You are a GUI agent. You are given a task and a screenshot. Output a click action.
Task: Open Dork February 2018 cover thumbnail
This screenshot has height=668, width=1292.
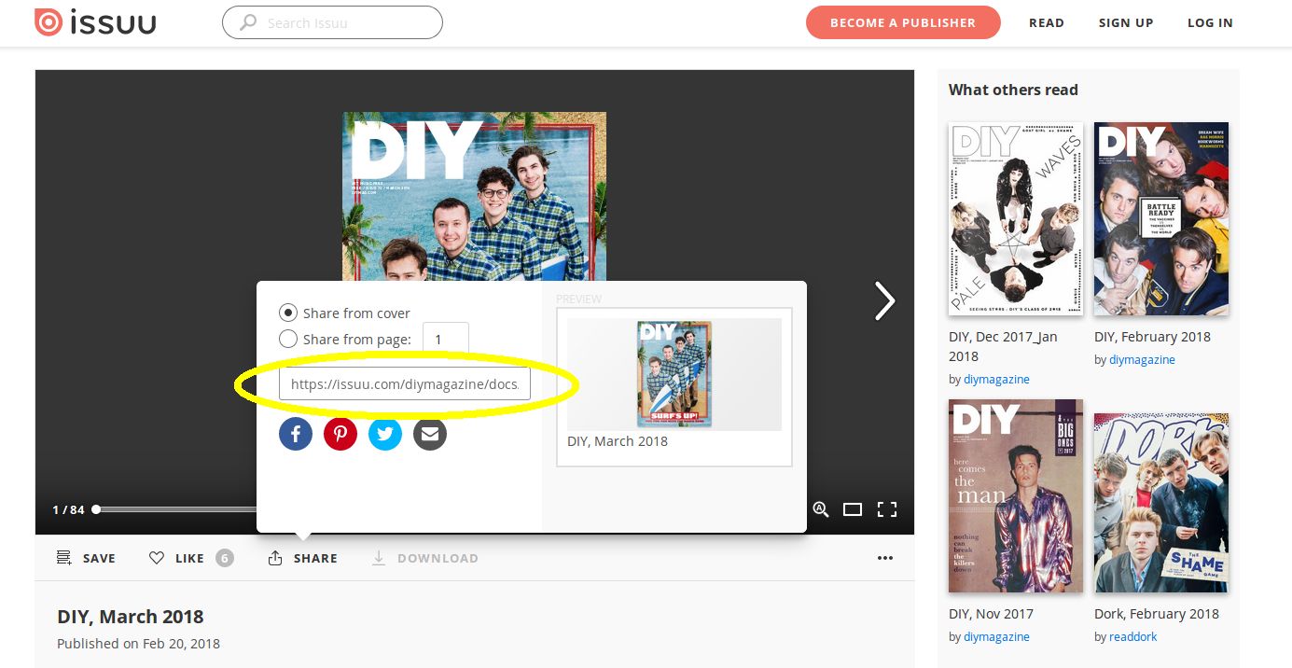click(x=1161, y=504)
